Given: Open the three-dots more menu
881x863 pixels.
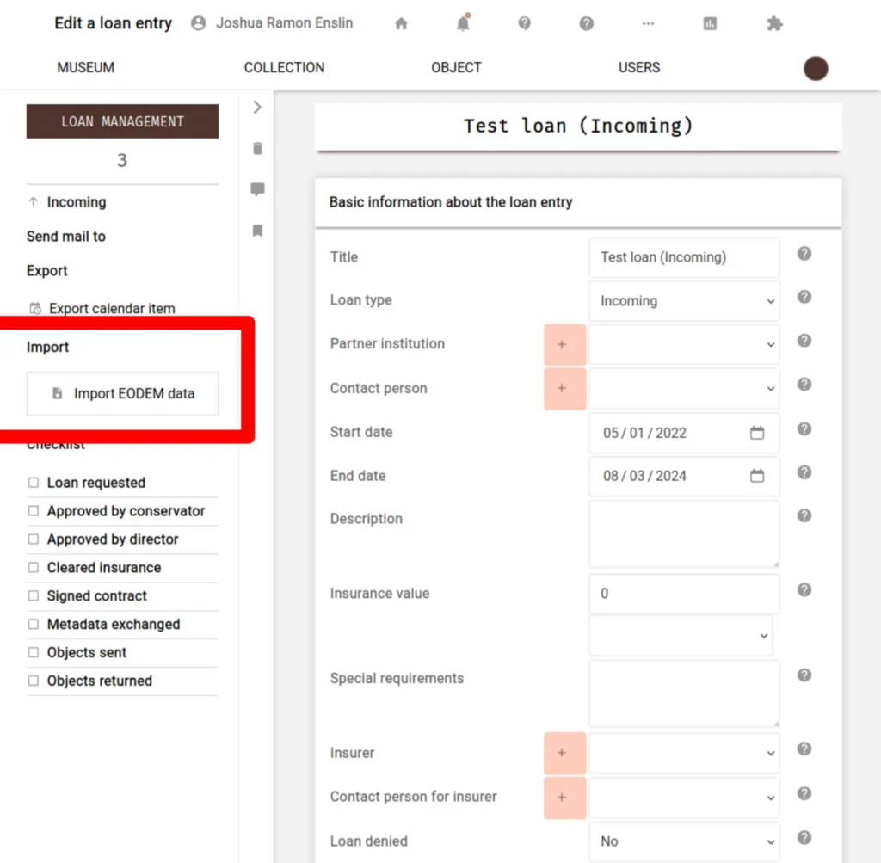Looking at the screenshot, I should (x=648, y=23).
